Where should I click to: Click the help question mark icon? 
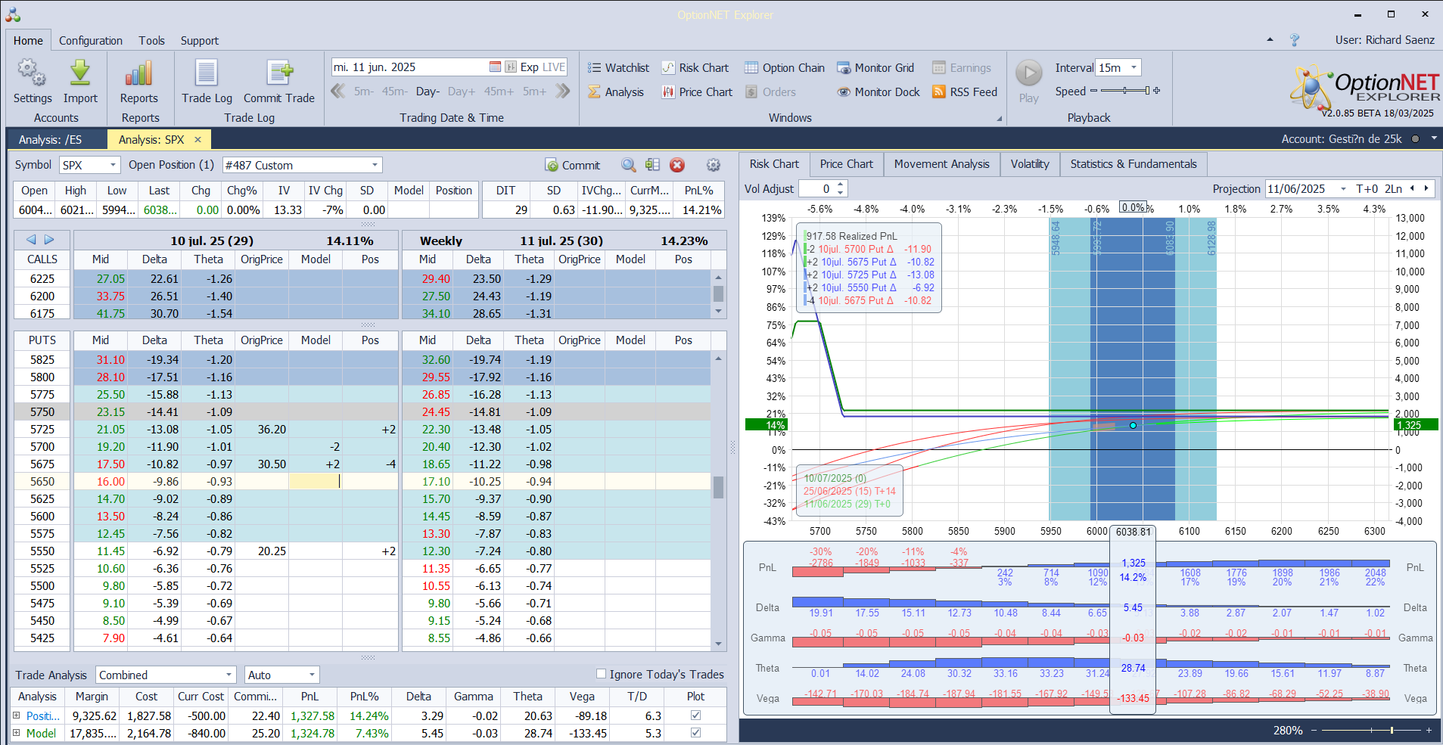pos(1295,40)
